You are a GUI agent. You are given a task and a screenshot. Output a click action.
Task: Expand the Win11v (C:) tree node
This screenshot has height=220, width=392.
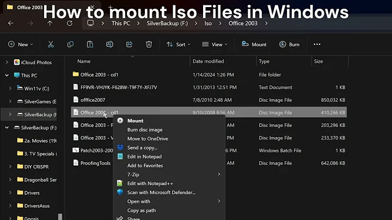pos(10,88)
